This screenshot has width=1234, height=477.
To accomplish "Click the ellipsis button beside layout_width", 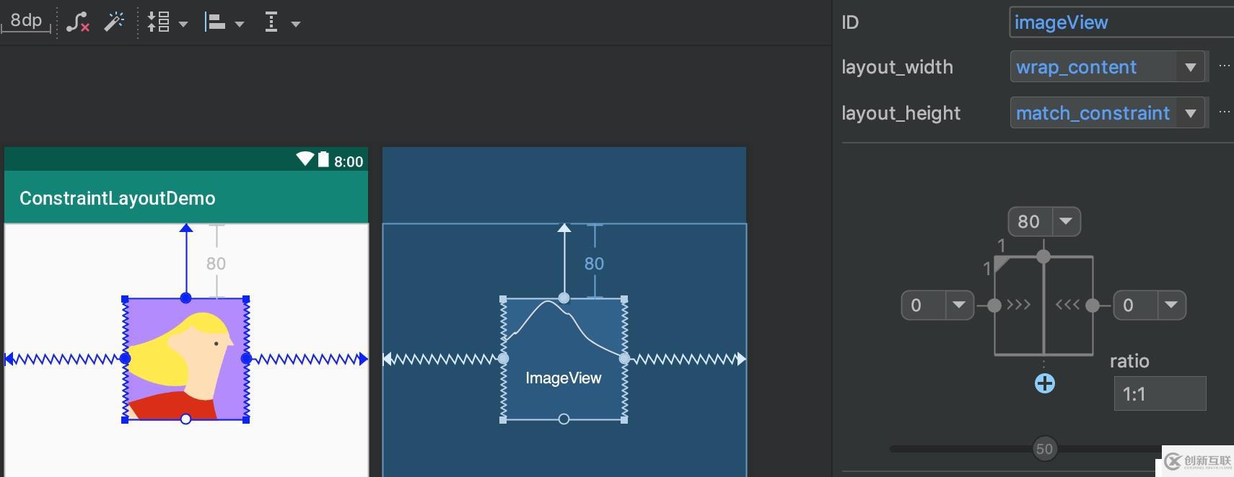I will coord(1225,66).
